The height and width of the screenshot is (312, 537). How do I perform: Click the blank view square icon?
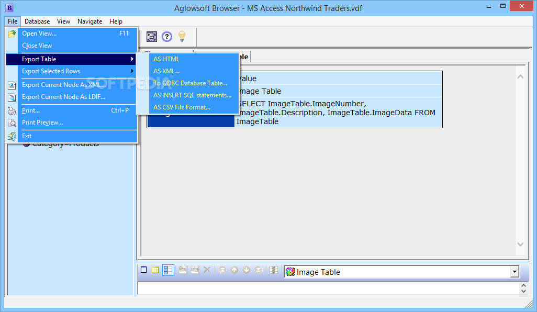pyautogui.click(x=144, y=270)
